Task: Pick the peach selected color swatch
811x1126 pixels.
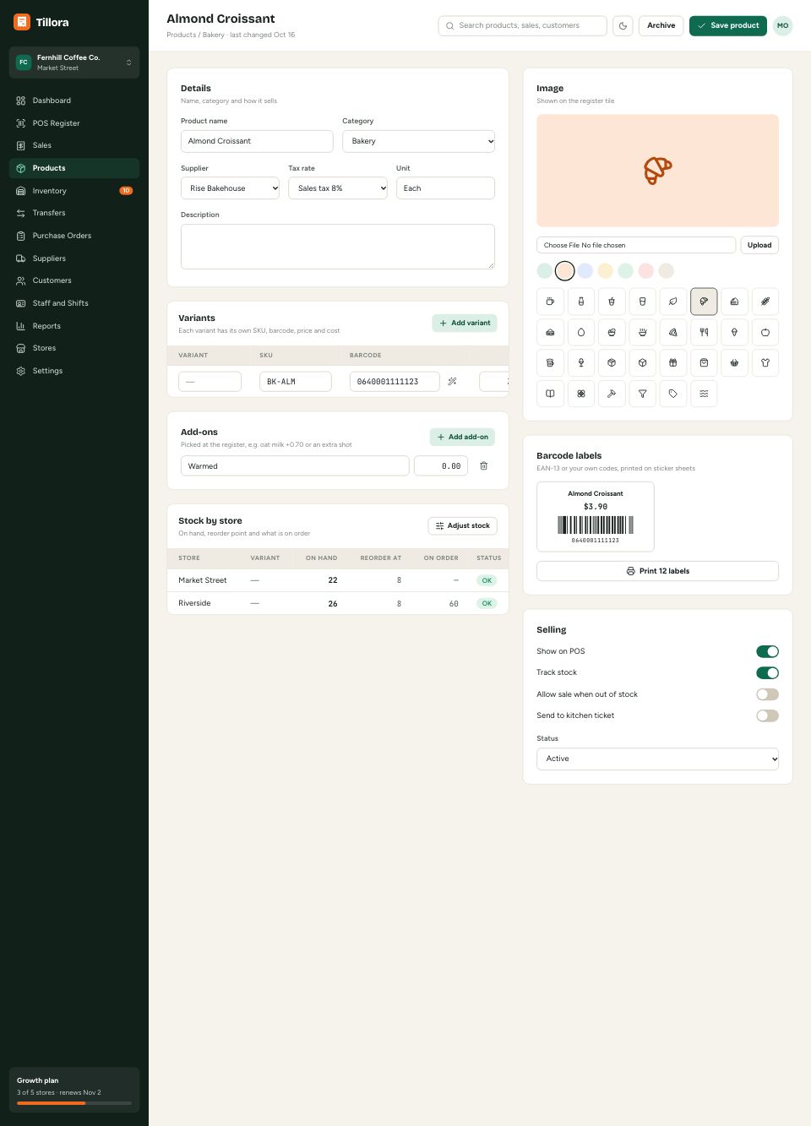Action: tap(565, 271)
